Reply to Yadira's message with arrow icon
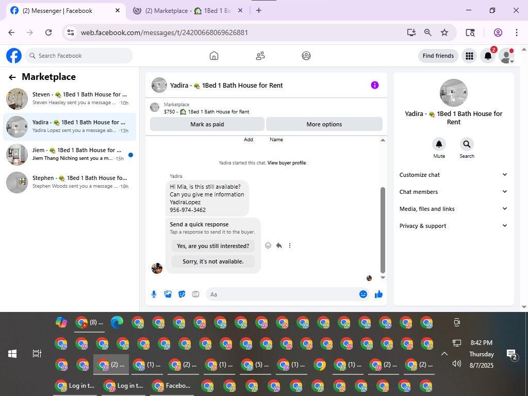The height and width of the screenshot is (396, 528). (x=279, y=245)
